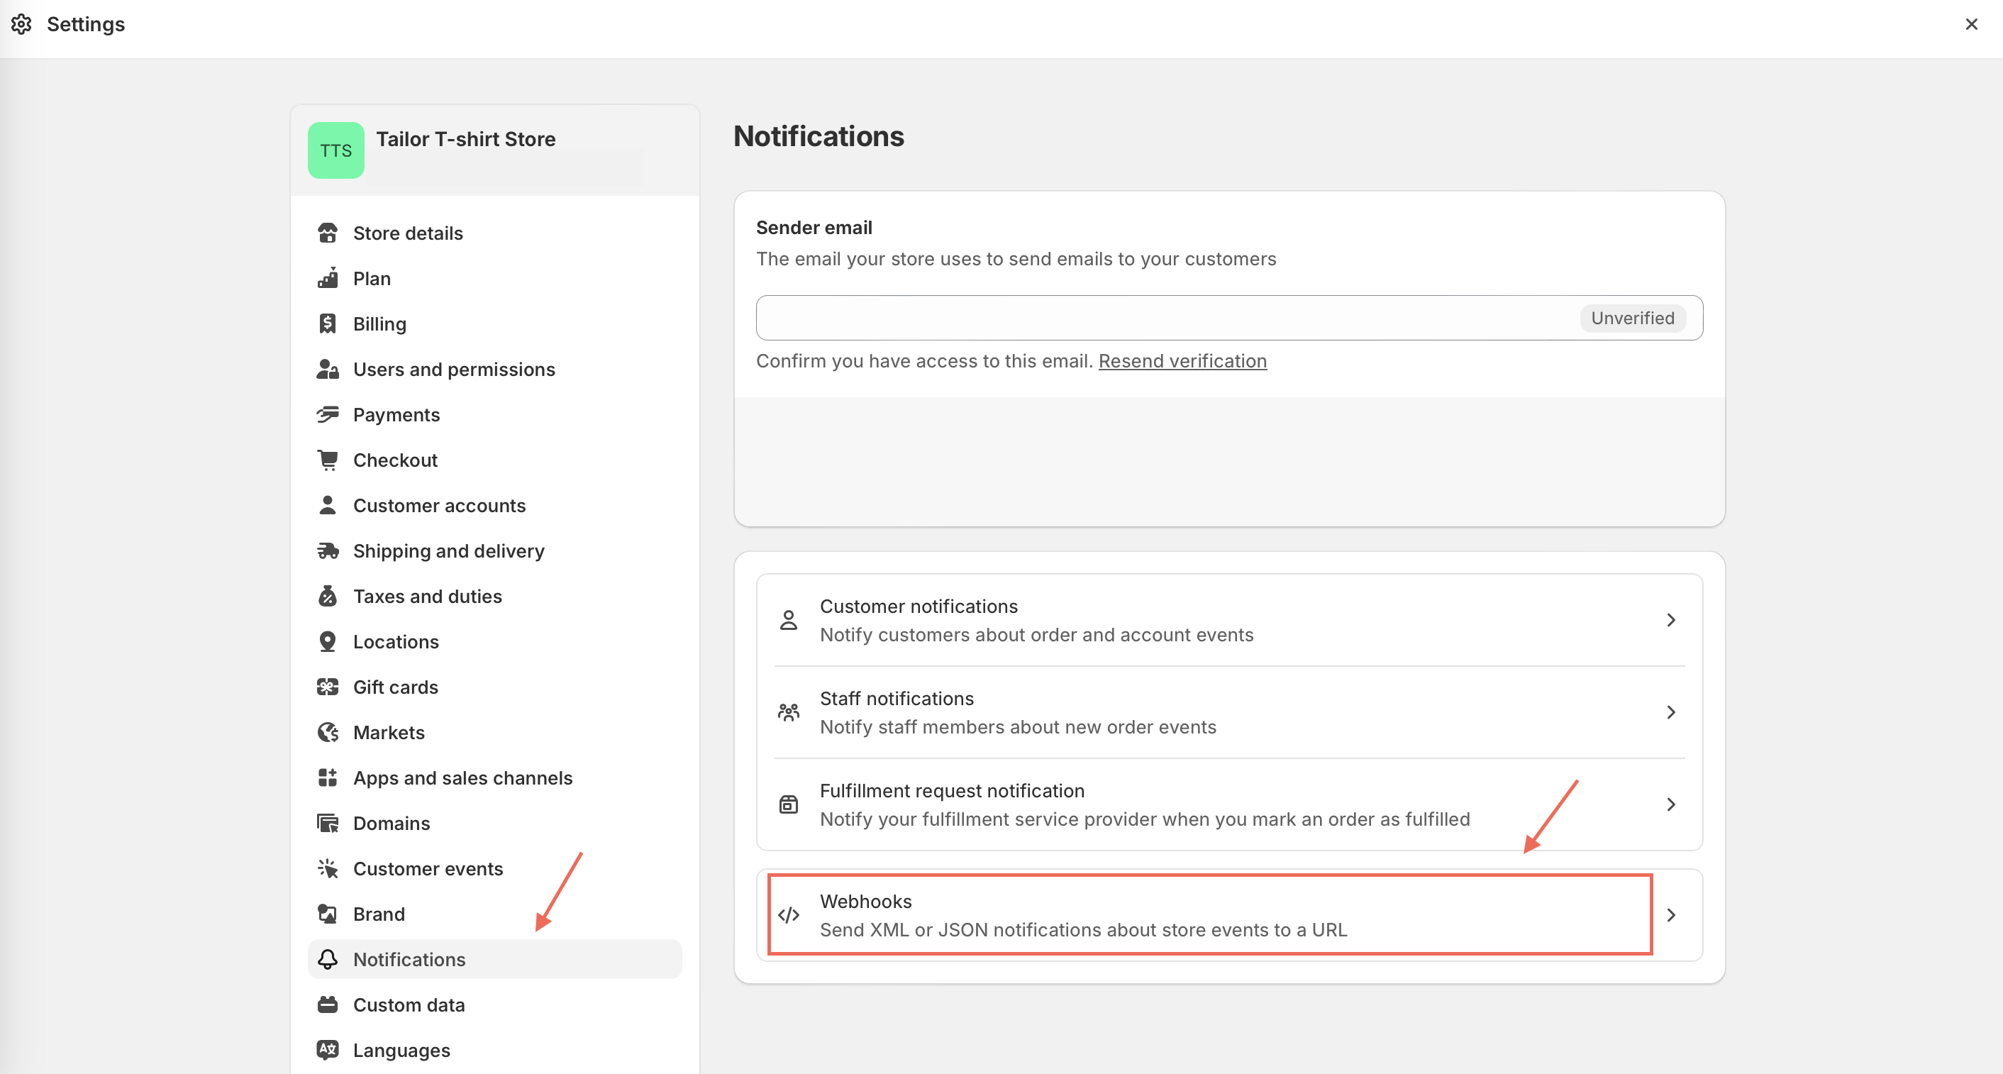Click the Unverified badge

pyautogui.click(x=1632, y=317)
